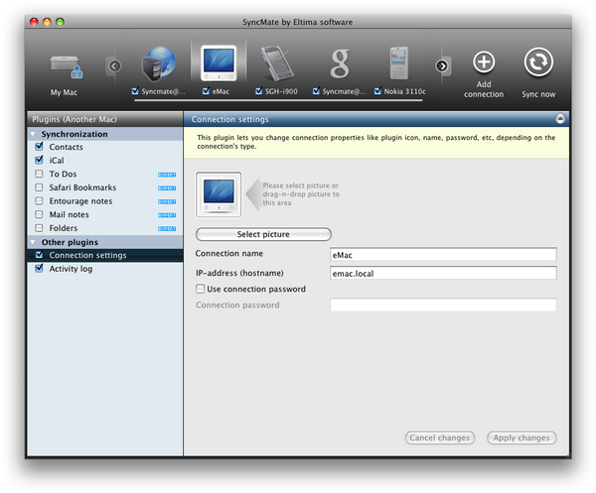Uncheck the first Syncmate@ device checkbox
The image size is (596, 493).
[135, 91]
